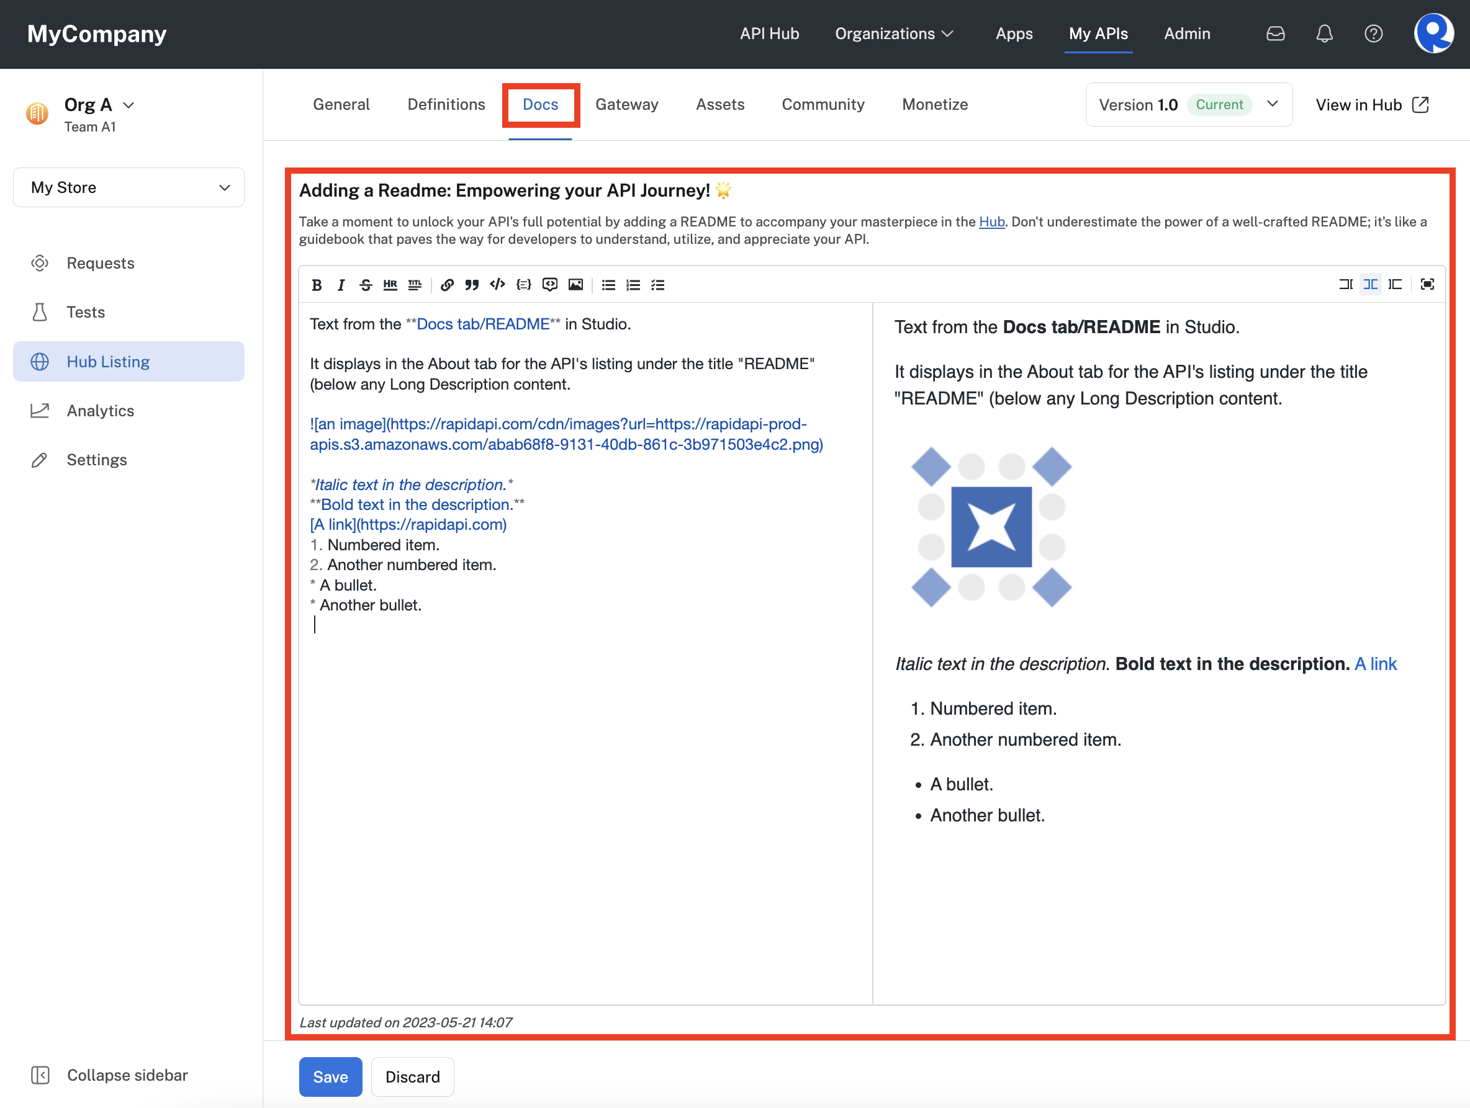The height and width of the screenshot is (1108, 1470).
Task: Expand the Organizations dropdown
Action: point(894,34)
